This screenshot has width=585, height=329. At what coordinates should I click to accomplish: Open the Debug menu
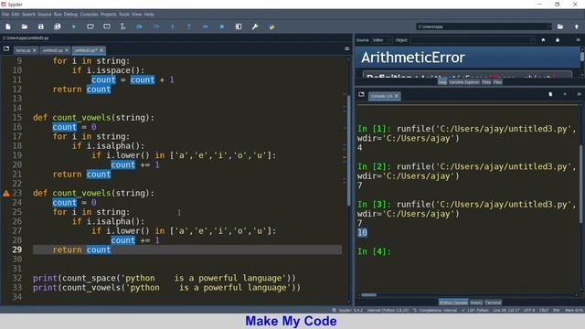tap(70, 15)
